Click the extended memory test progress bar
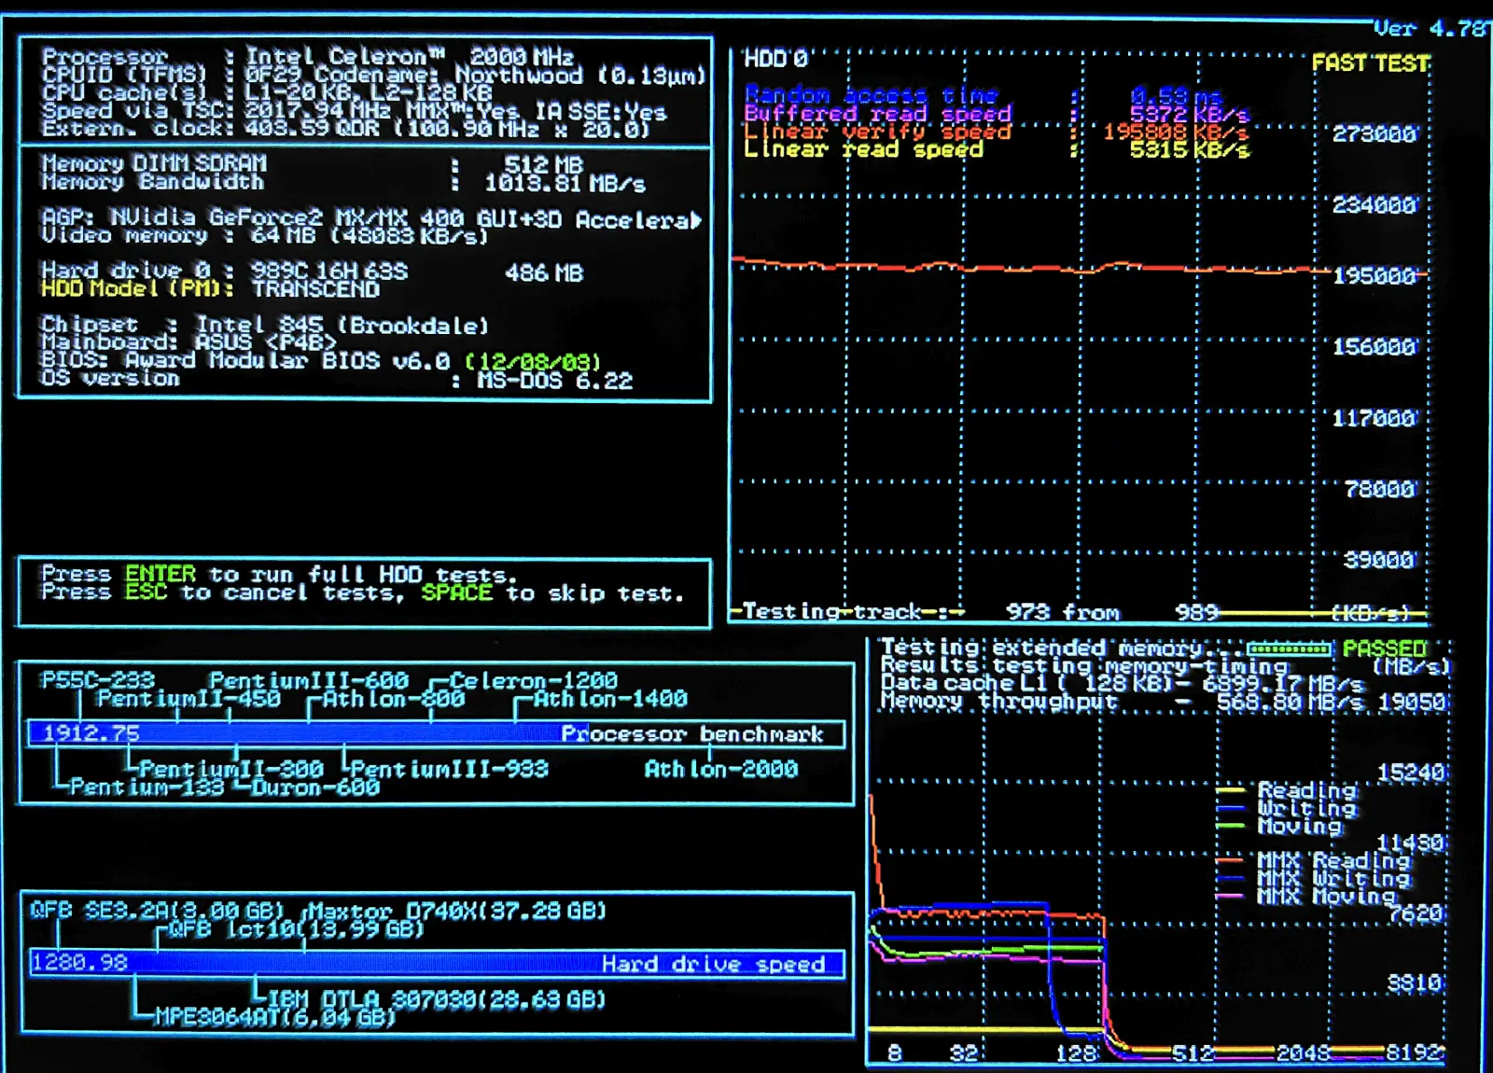1493x1073 pixels. pyautogui.click(x=1289, y=648)
